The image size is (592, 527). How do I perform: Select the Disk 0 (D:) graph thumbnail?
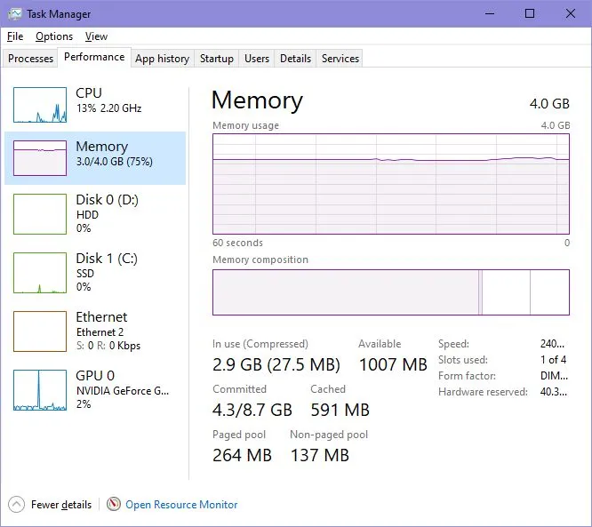(40, 214)
